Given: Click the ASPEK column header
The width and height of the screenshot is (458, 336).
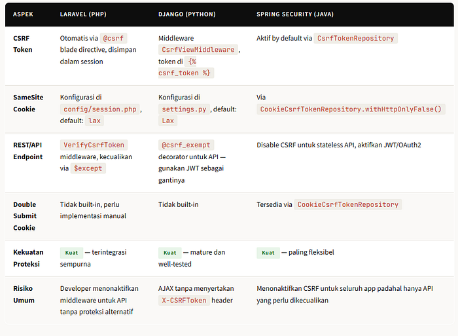Looking at the screenshot, I should point(23,14).
